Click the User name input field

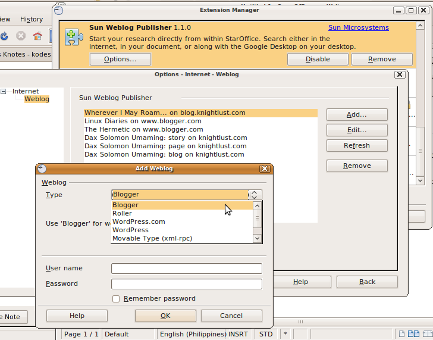186,269
